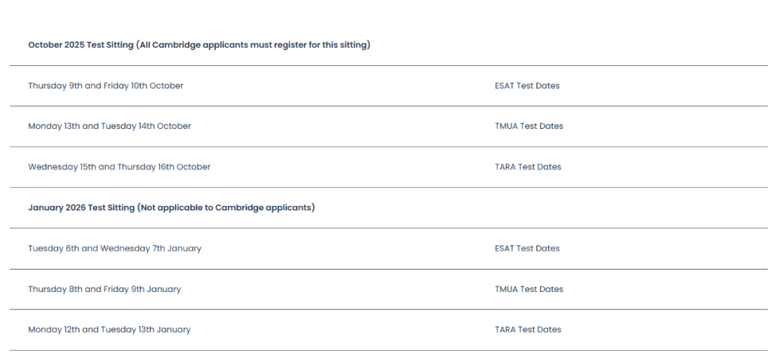Click the "October 2025 Test Sitting" heading
Image resolution: width=783 pixels, height=358 pixels.
tap(80, 45)
